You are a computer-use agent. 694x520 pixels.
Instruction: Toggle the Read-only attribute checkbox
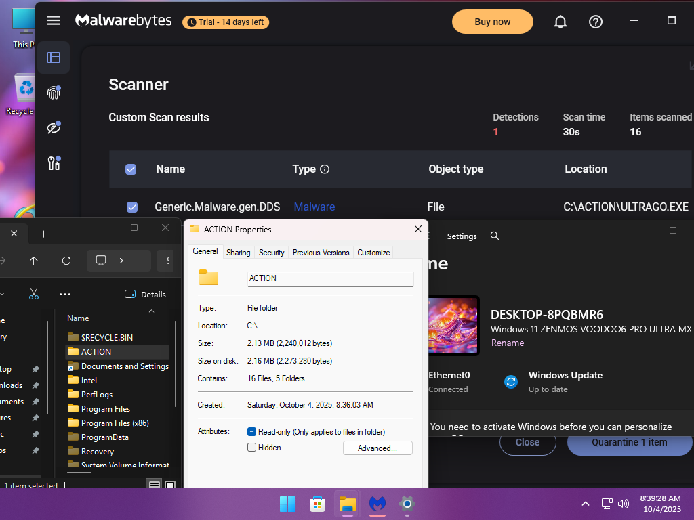coord(251,431)
